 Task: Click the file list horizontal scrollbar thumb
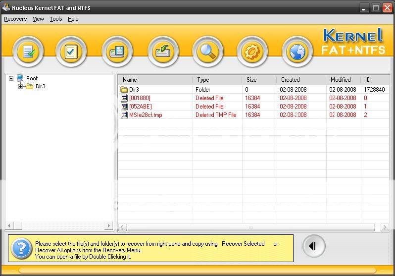pyautogui.click(x=250, y=227)
